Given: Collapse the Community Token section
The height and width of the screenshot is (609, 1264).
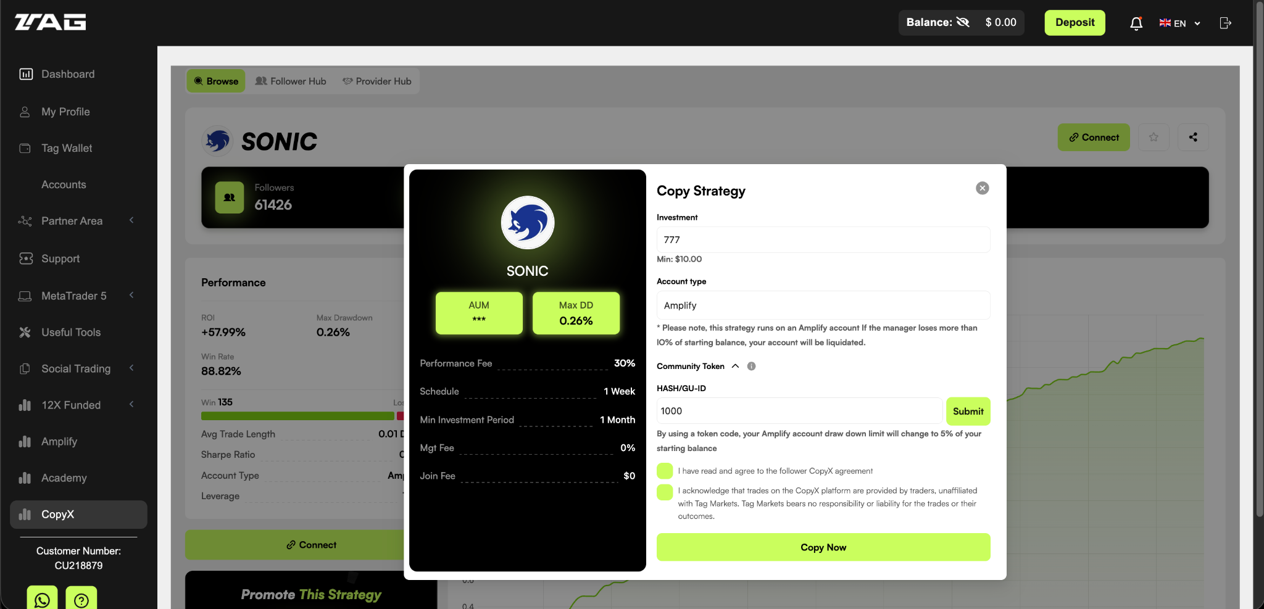Looking at the screenshot, I should (x=734, y=365).
